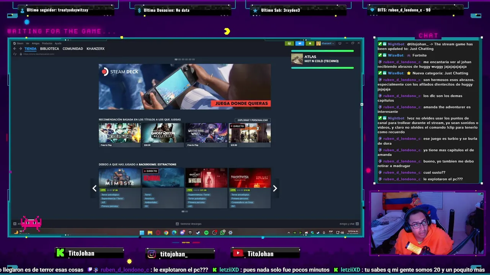Screen dimensions: 490x275
Task: Click the volume speaker tray icon
Action: (343, 233)
